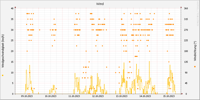Click the date label 13.10.2023
Screen dimensions: 200x100
tap(121, 96)
